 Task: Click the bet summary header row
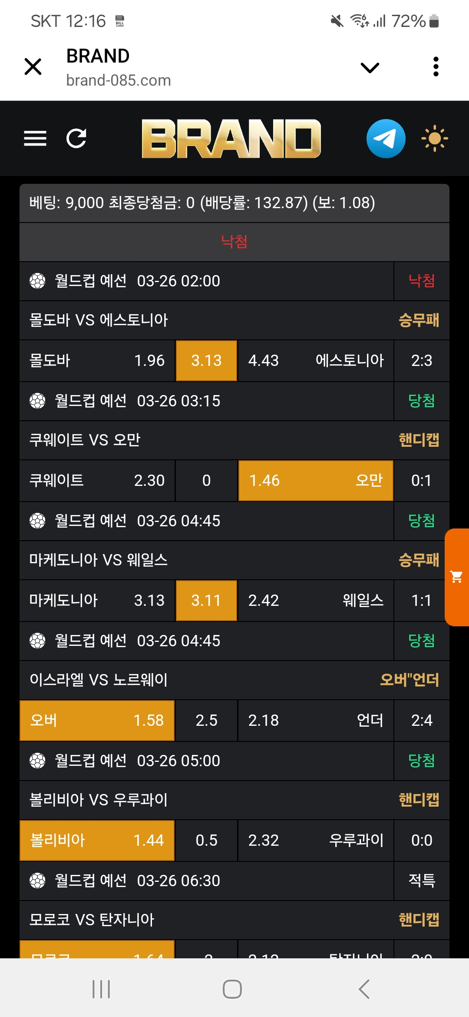[234, 203]
